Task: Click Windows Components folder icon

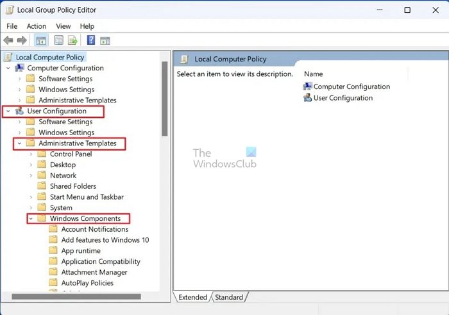Action: [42, 218]
